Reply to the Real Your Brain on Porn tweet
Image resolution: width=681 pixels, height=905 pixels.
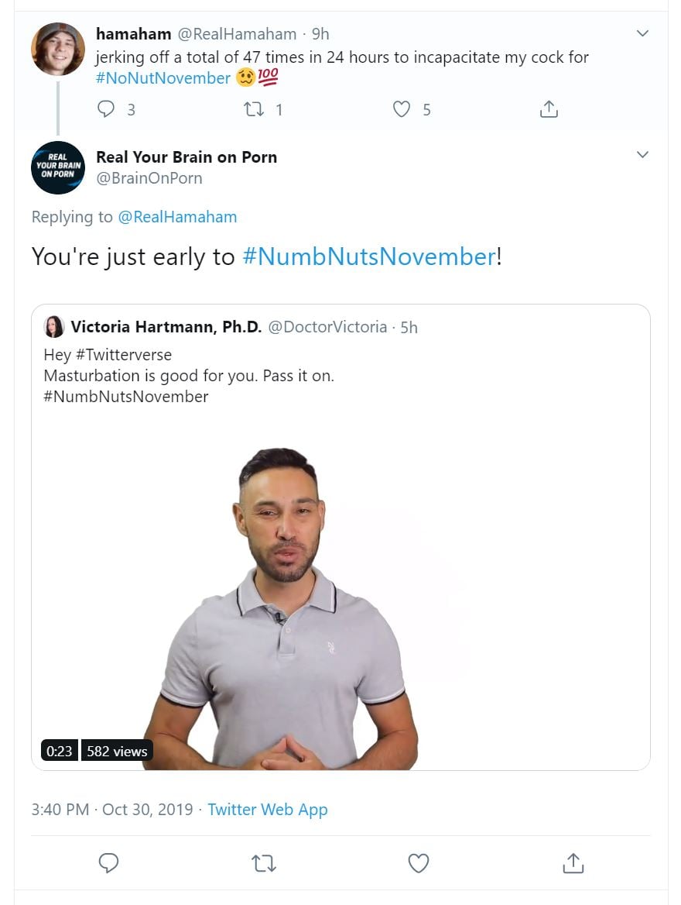pyautogui.click(x=108, y=863)
